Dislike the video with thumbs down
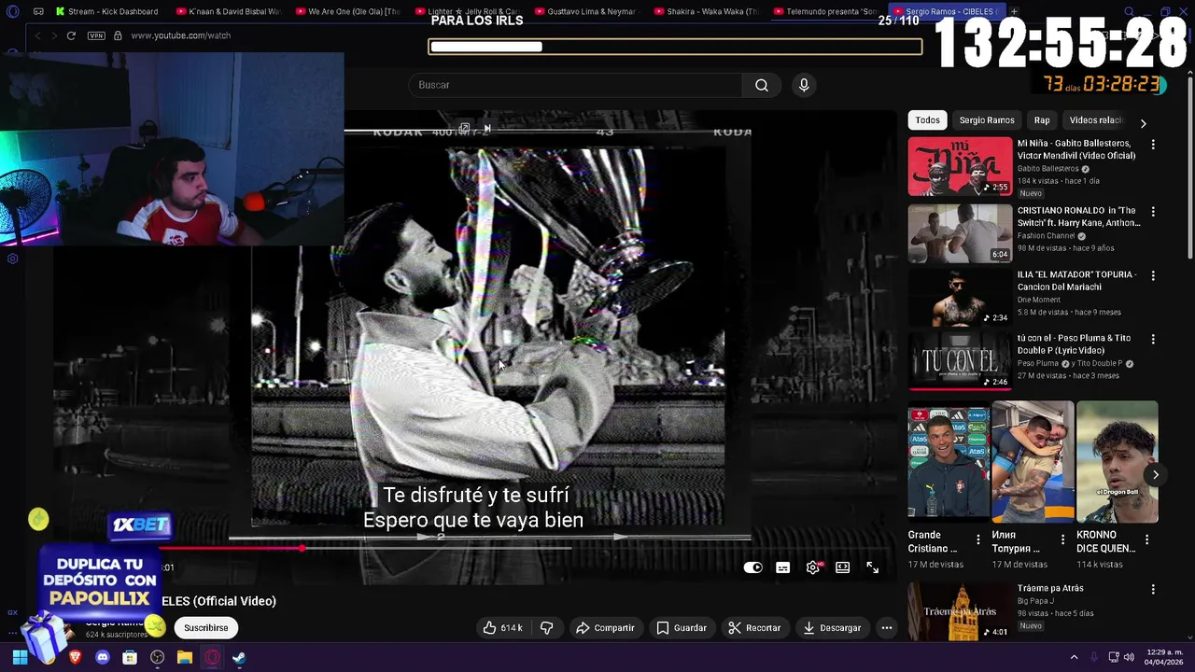The height and width of the screenshot is (672, 1195). [547, 628]
